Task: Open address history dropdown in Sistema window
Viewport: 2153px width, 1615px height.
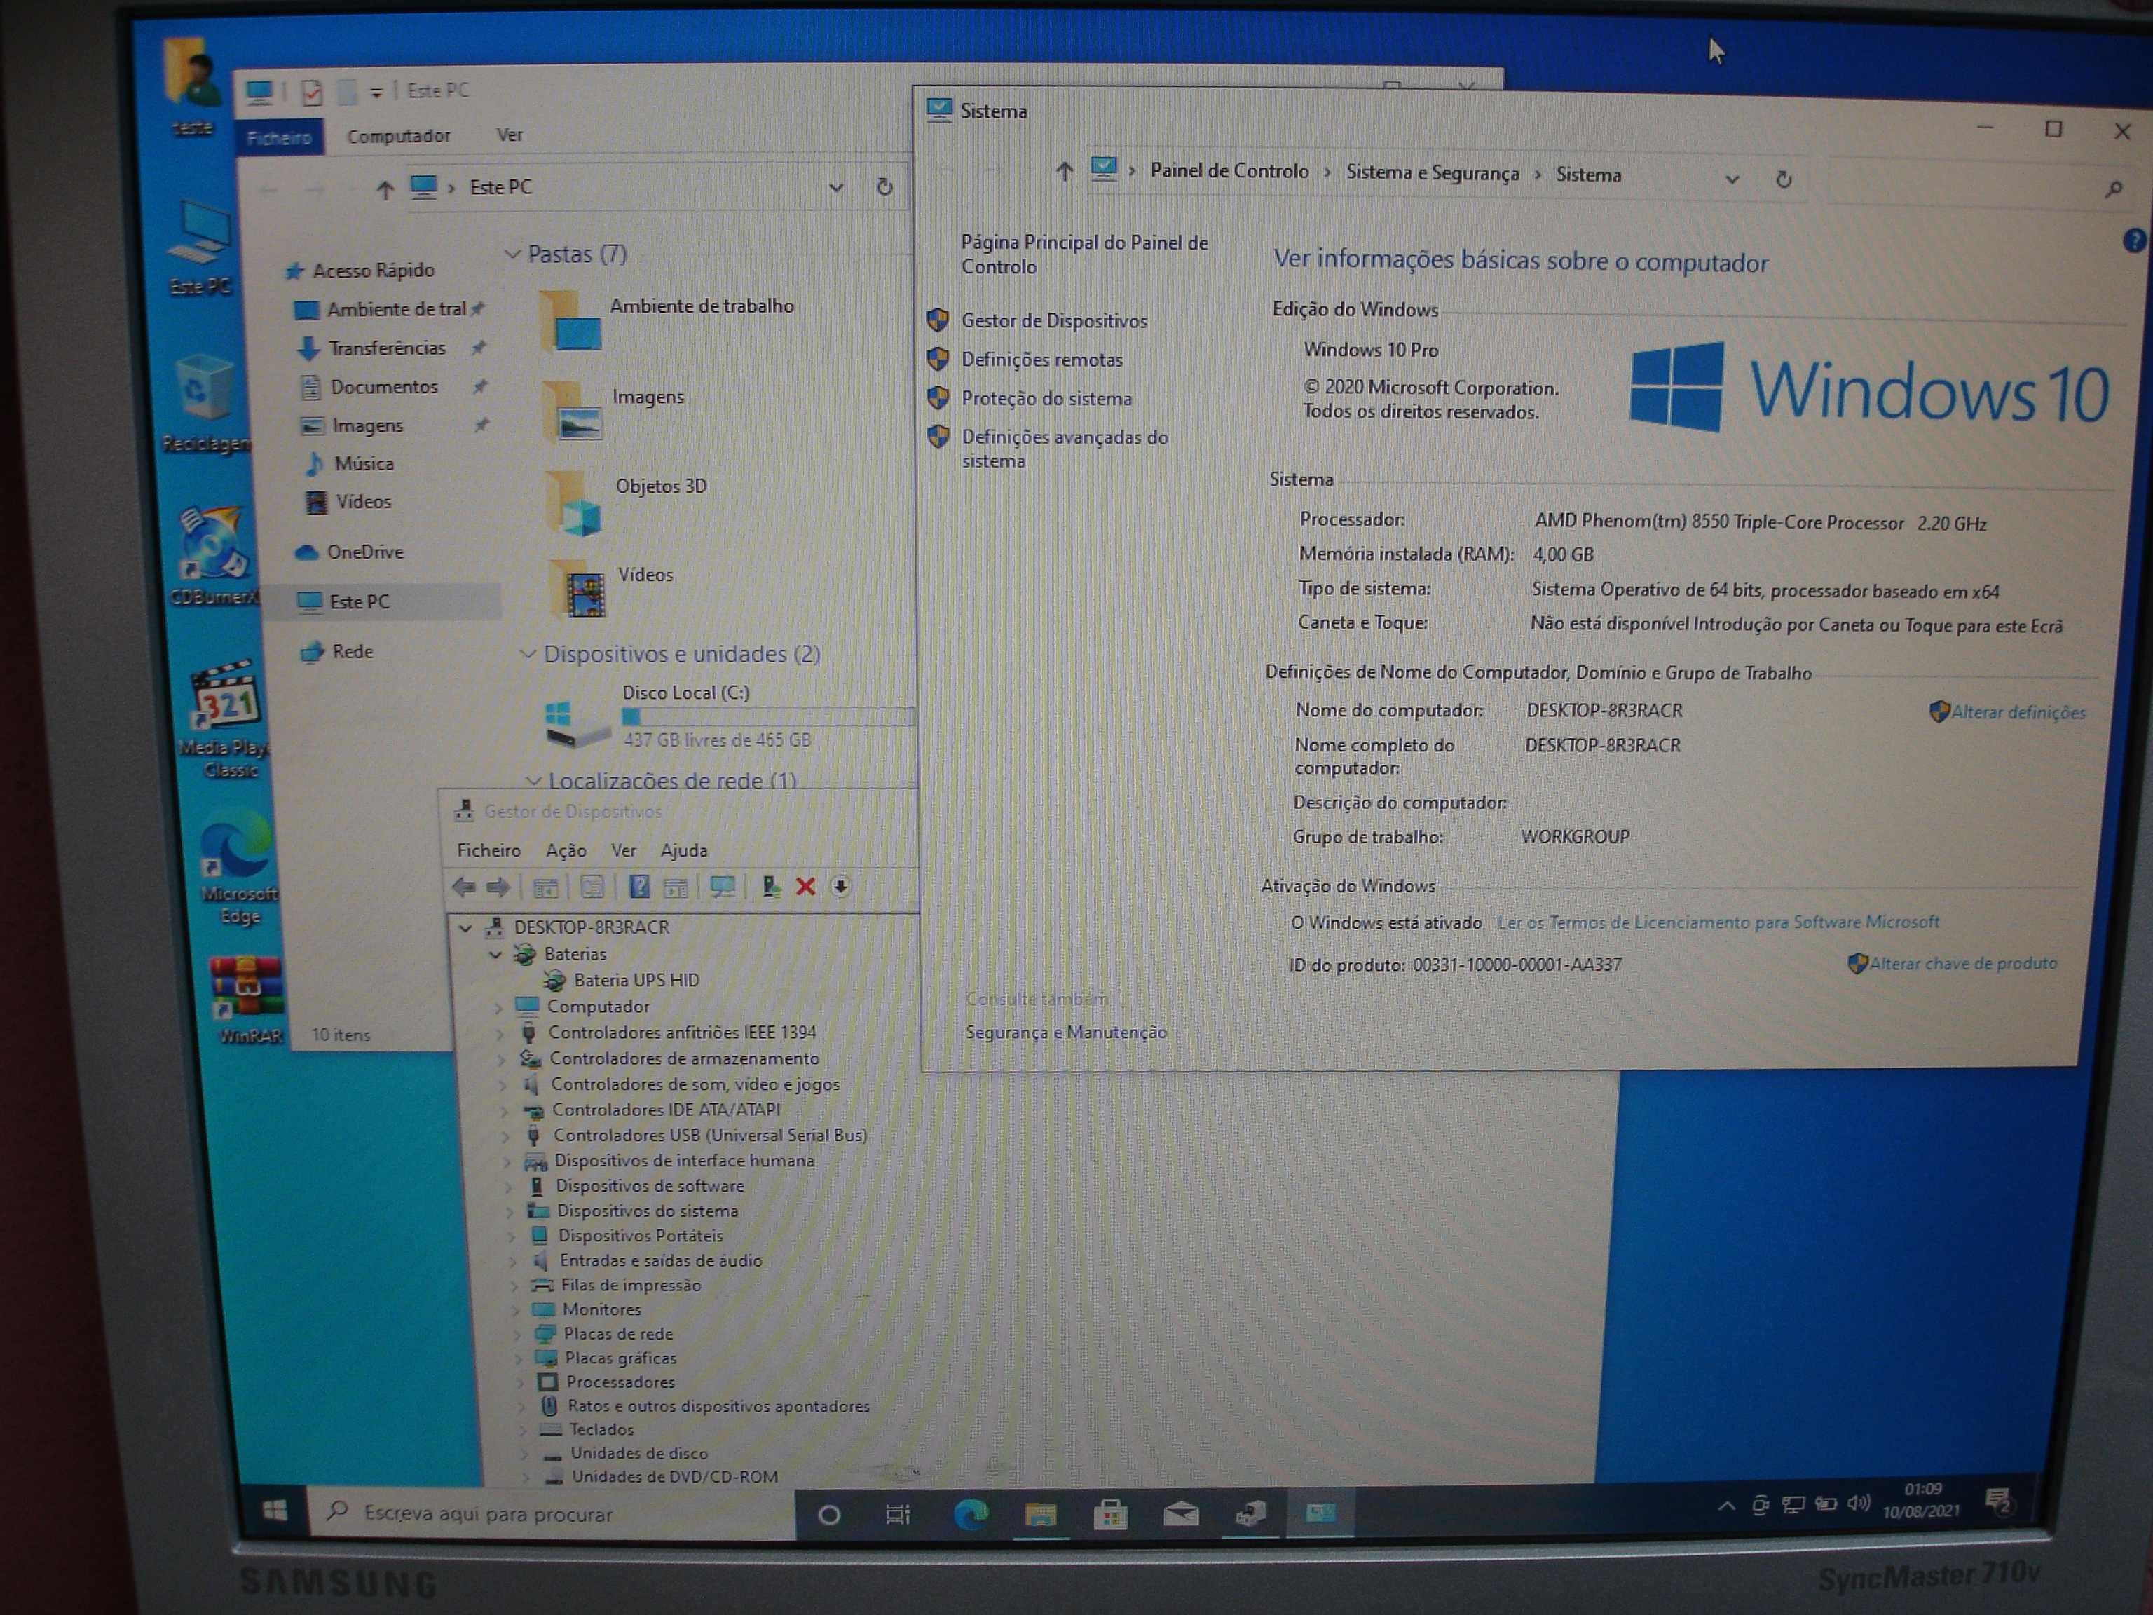Action: coord(1732,178)
